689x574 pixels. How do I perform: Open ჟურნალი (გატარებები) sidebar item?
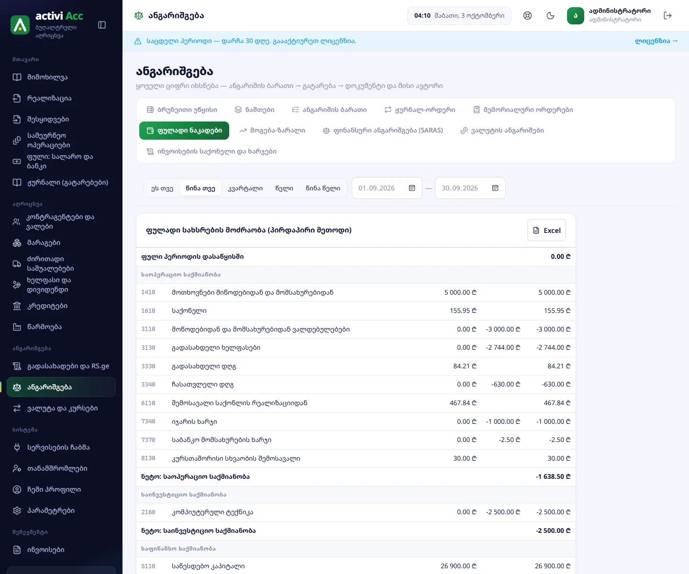click(61, 182)
